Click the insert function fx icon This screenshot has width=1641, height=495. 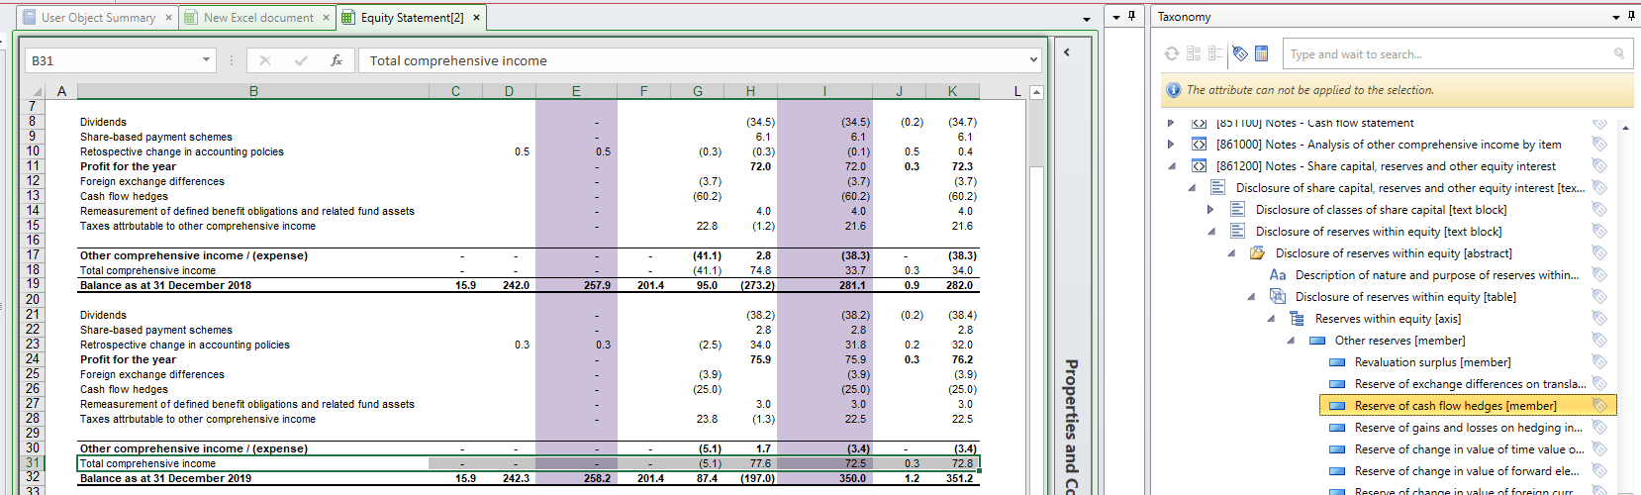click(x=337, y=60)
